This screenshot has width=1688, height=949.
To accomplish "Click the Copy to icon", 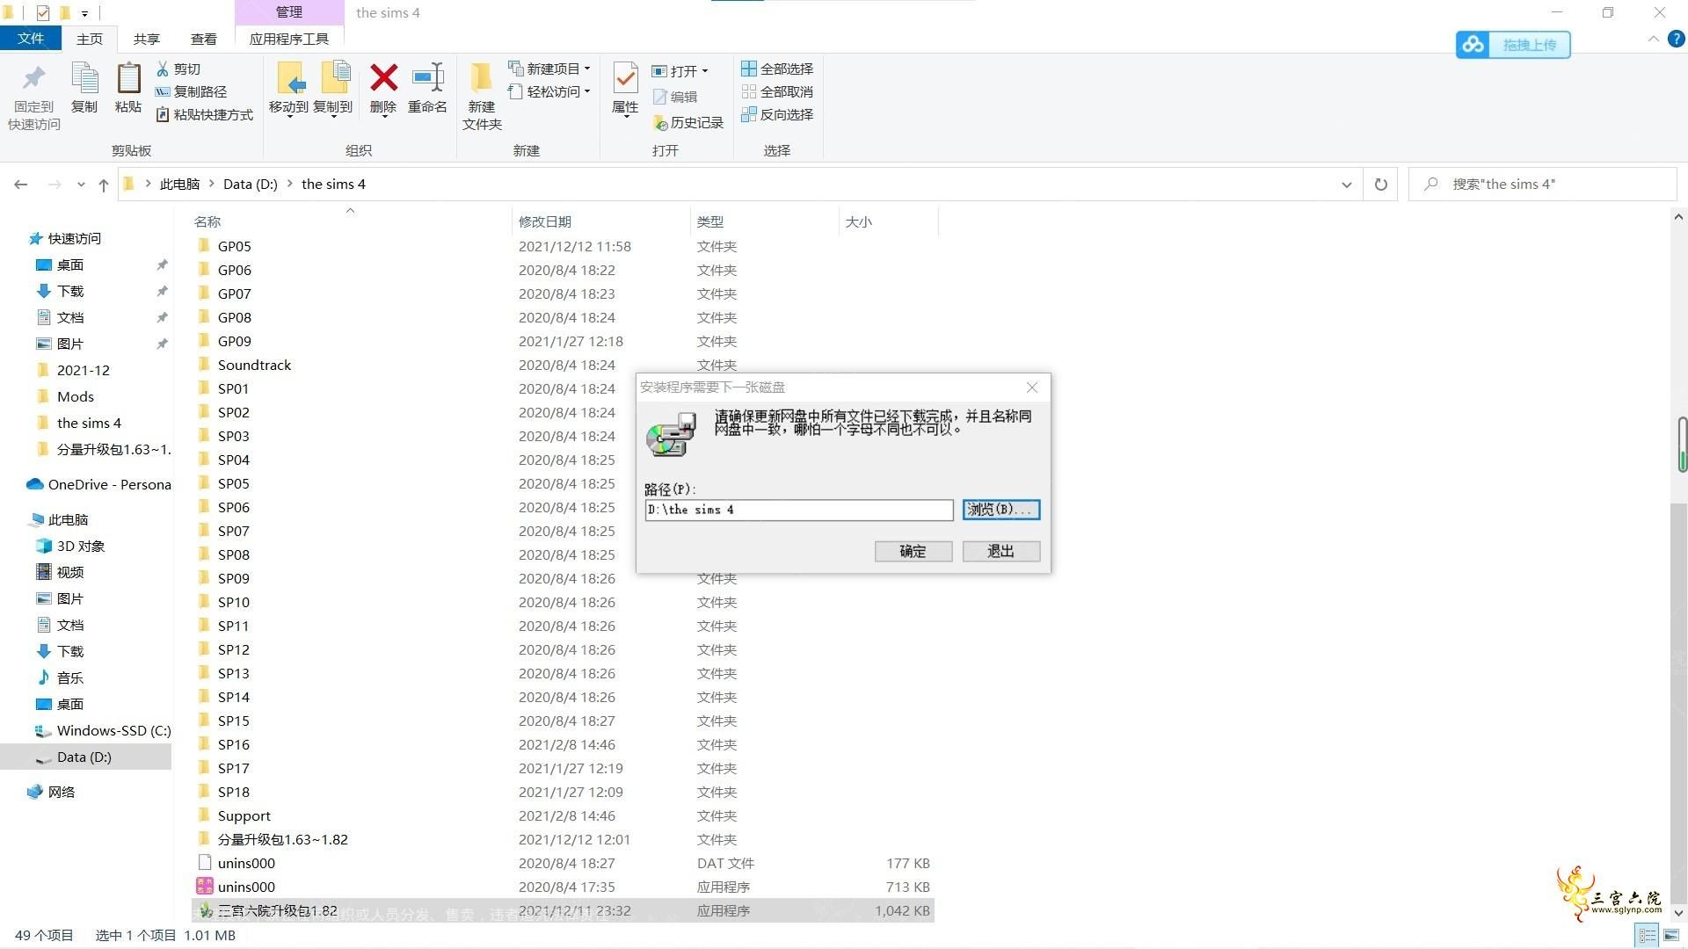I will point(334,79).
